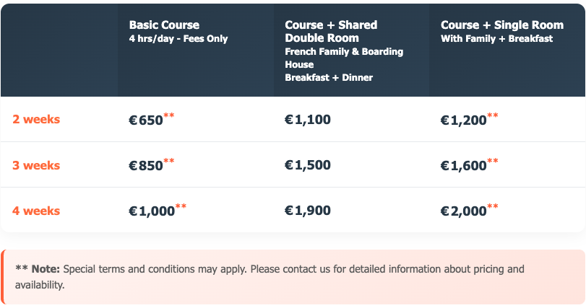
Task: Click the €1,000 four-week basic price
Action: 152,211
